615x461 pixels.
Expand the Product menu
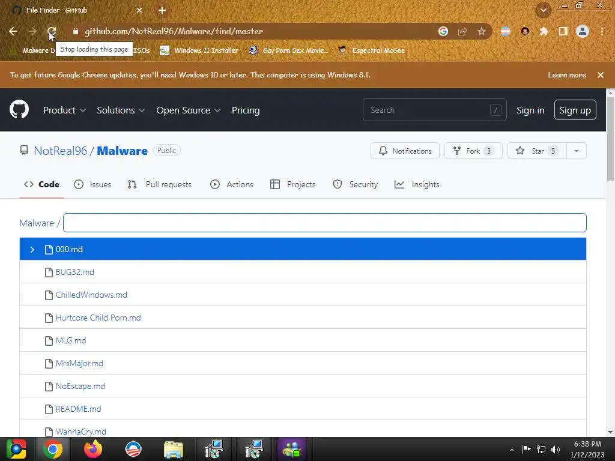64,110
